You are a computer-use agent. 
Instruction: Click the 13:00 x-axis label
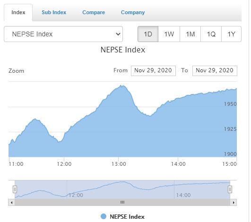pyautogui.click(x=119, y=164)
